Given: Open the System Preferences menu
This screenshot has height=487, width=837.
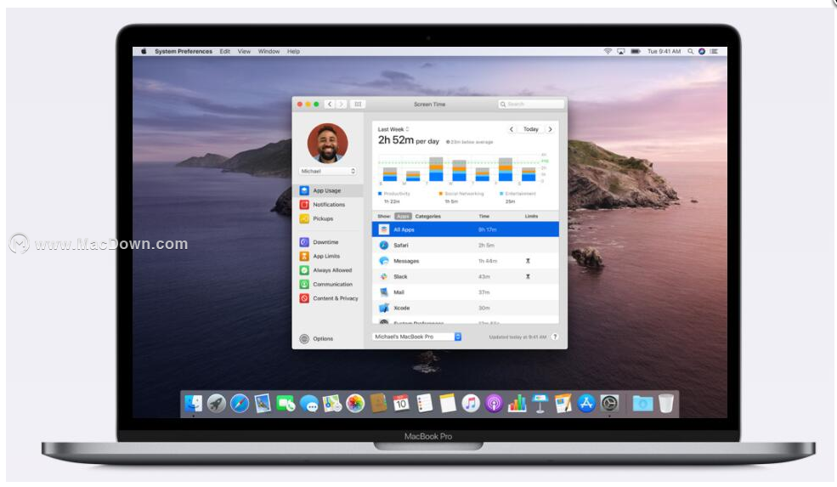Looking at the screenshot, I should (184, 51).
